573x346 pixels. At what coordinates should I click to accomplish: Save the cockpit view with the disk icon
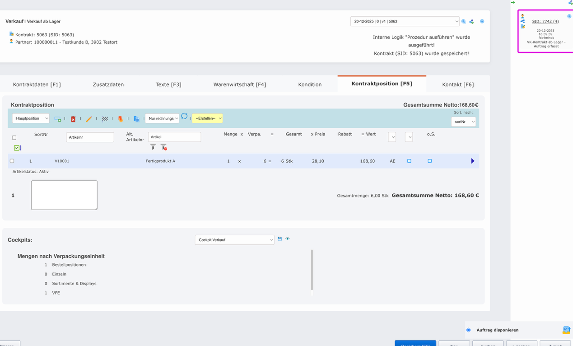[x=280, y=238]
